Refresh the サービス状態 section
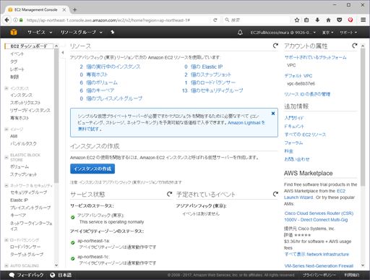 click(x=170, y=194)
